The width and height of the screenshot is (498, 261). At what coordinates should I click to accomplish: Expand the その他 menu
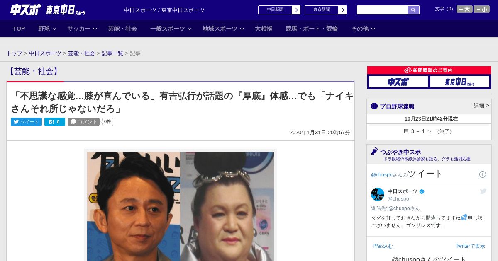click(363, 29)
